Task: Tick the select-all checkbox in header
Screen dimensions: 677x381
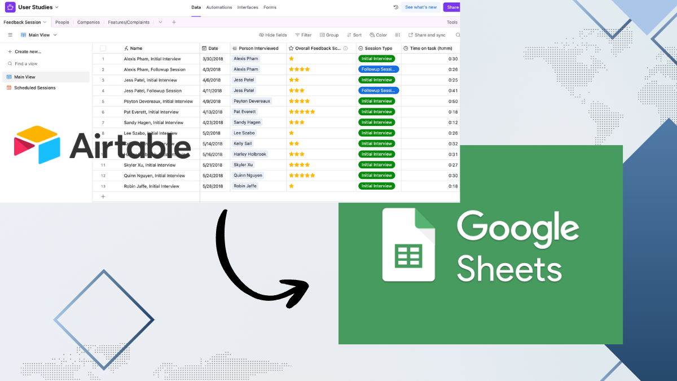Action: (103, 48)
